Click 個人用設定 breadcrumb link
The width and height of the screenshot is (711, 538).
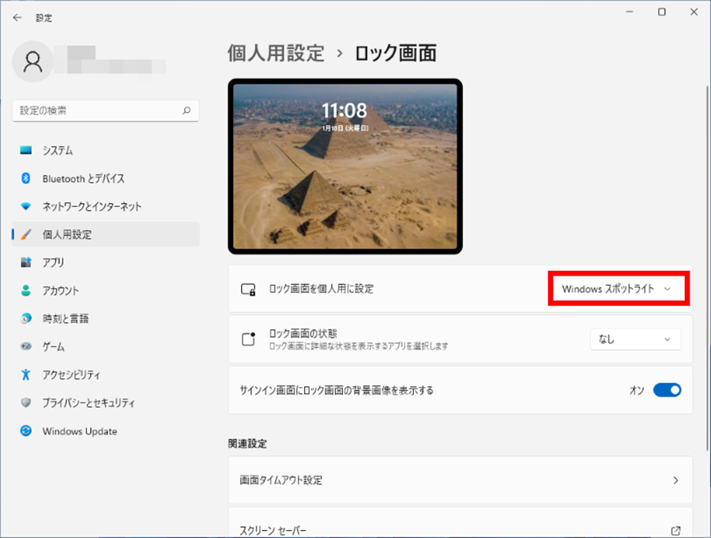tap(276, 53)
